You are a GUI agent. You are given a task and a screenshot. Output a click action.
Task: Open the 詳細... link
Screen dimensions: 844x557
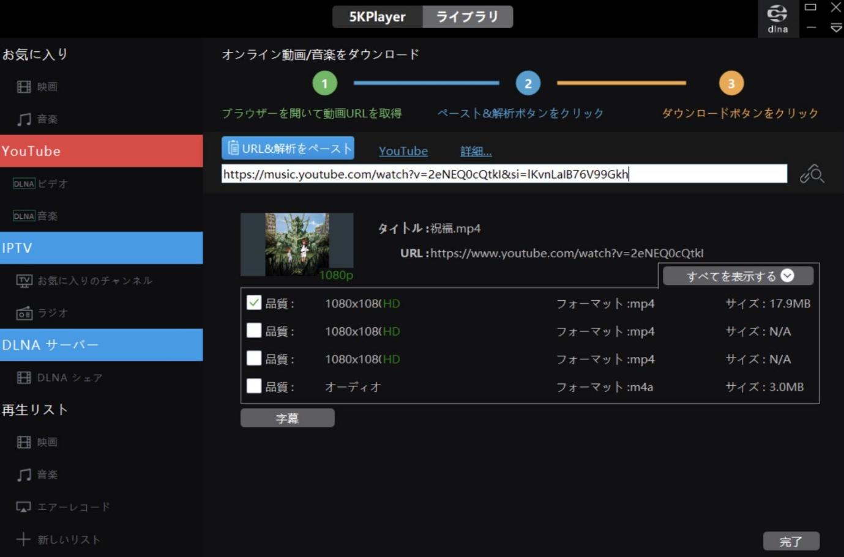476,151
